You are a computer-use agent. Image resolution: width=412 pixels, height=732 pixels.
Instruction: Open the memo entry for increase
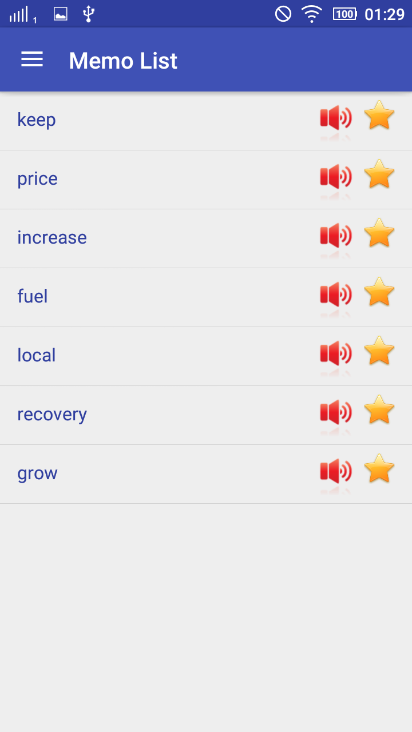(x=206, y=238)
